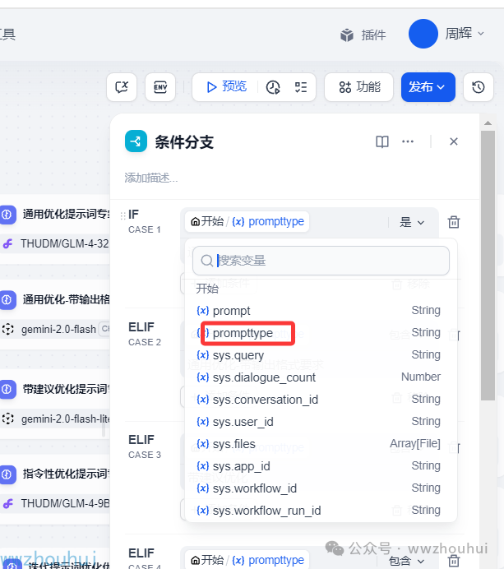Viewport: 504px width, 569px height.
Task: Open the ENV environment variables
Action: point(160,87)
